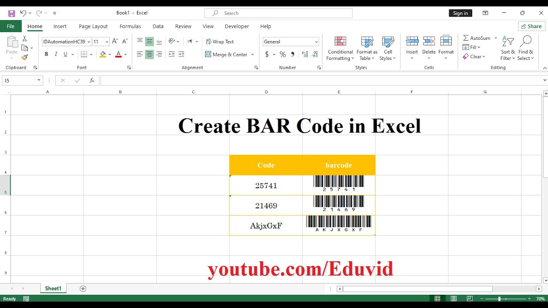Viewport: 548px width, 308px height.
Task: Select the Sheet1 tab
Action: 53,288
